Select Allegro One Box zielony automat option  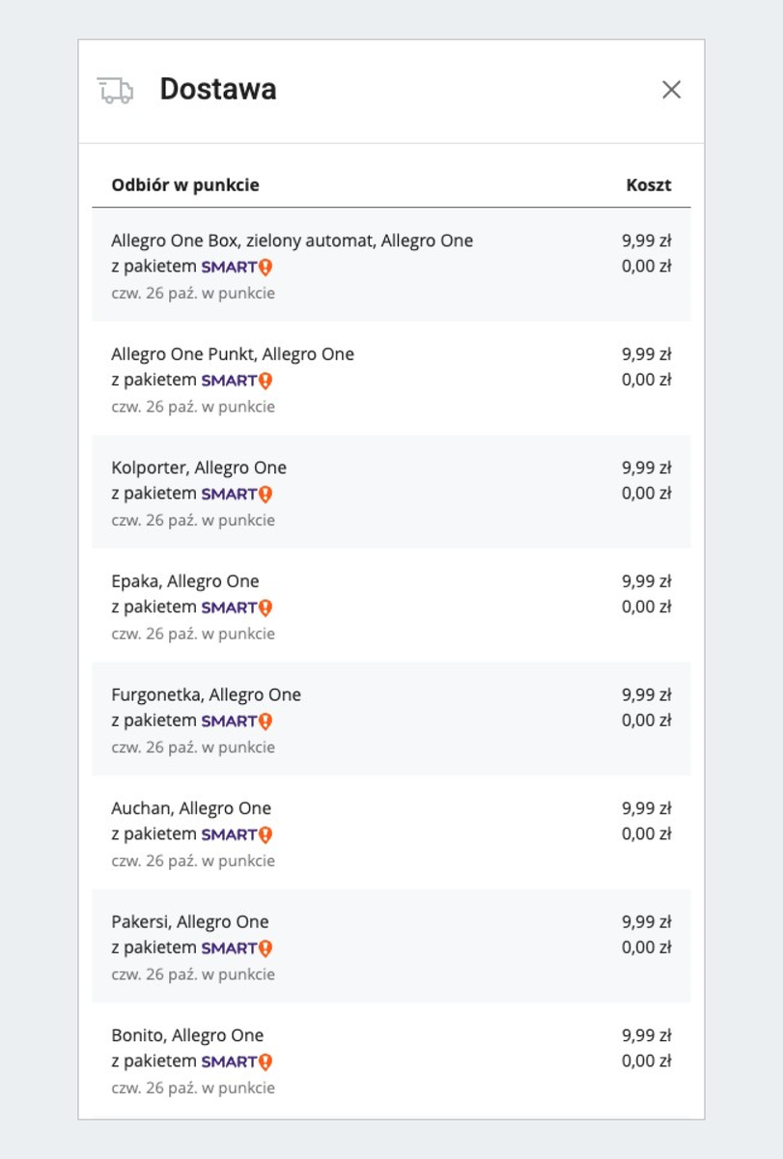coord(292,240)
